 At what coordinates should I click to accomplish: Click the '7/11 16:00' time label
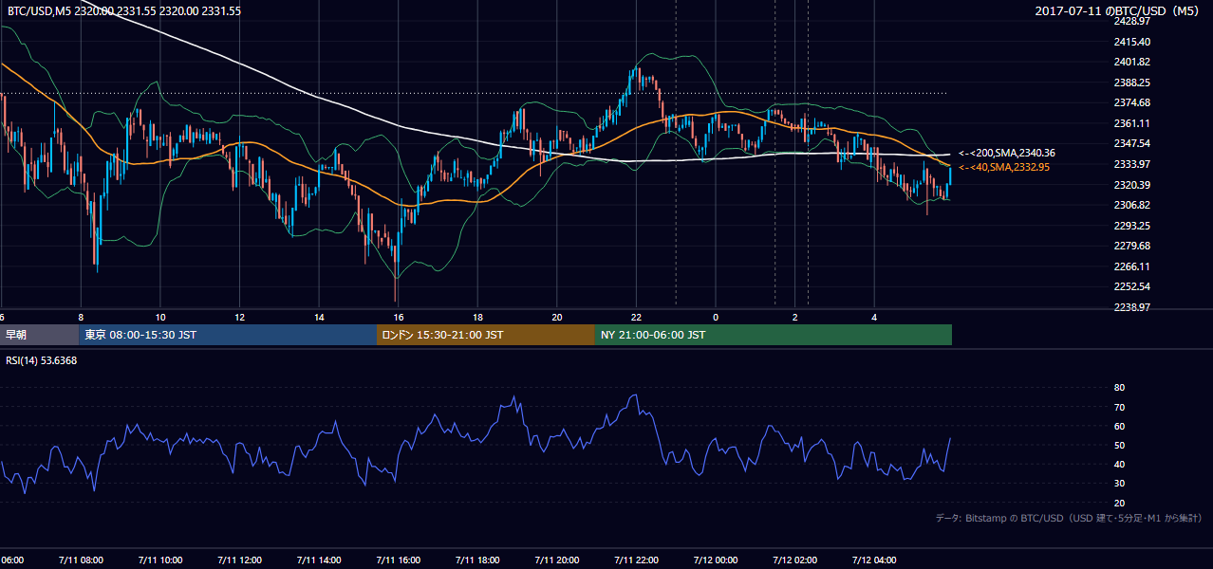(x=398, y=560)
